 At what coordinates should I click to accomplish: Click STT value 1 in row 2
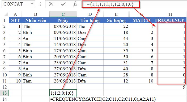[x=15, y=26]
